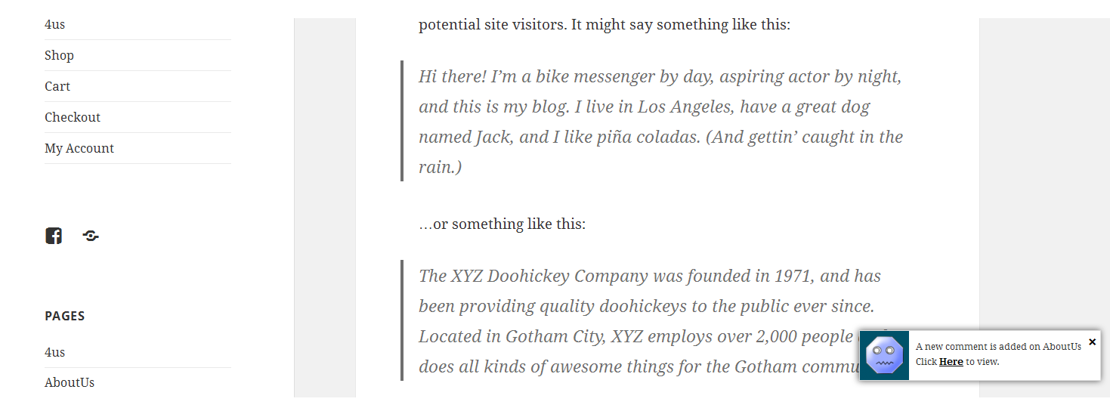This screenshot has width=1110, height=408.
Task: Open the 4us link under Pages
Action: click(x=55, y=352)
